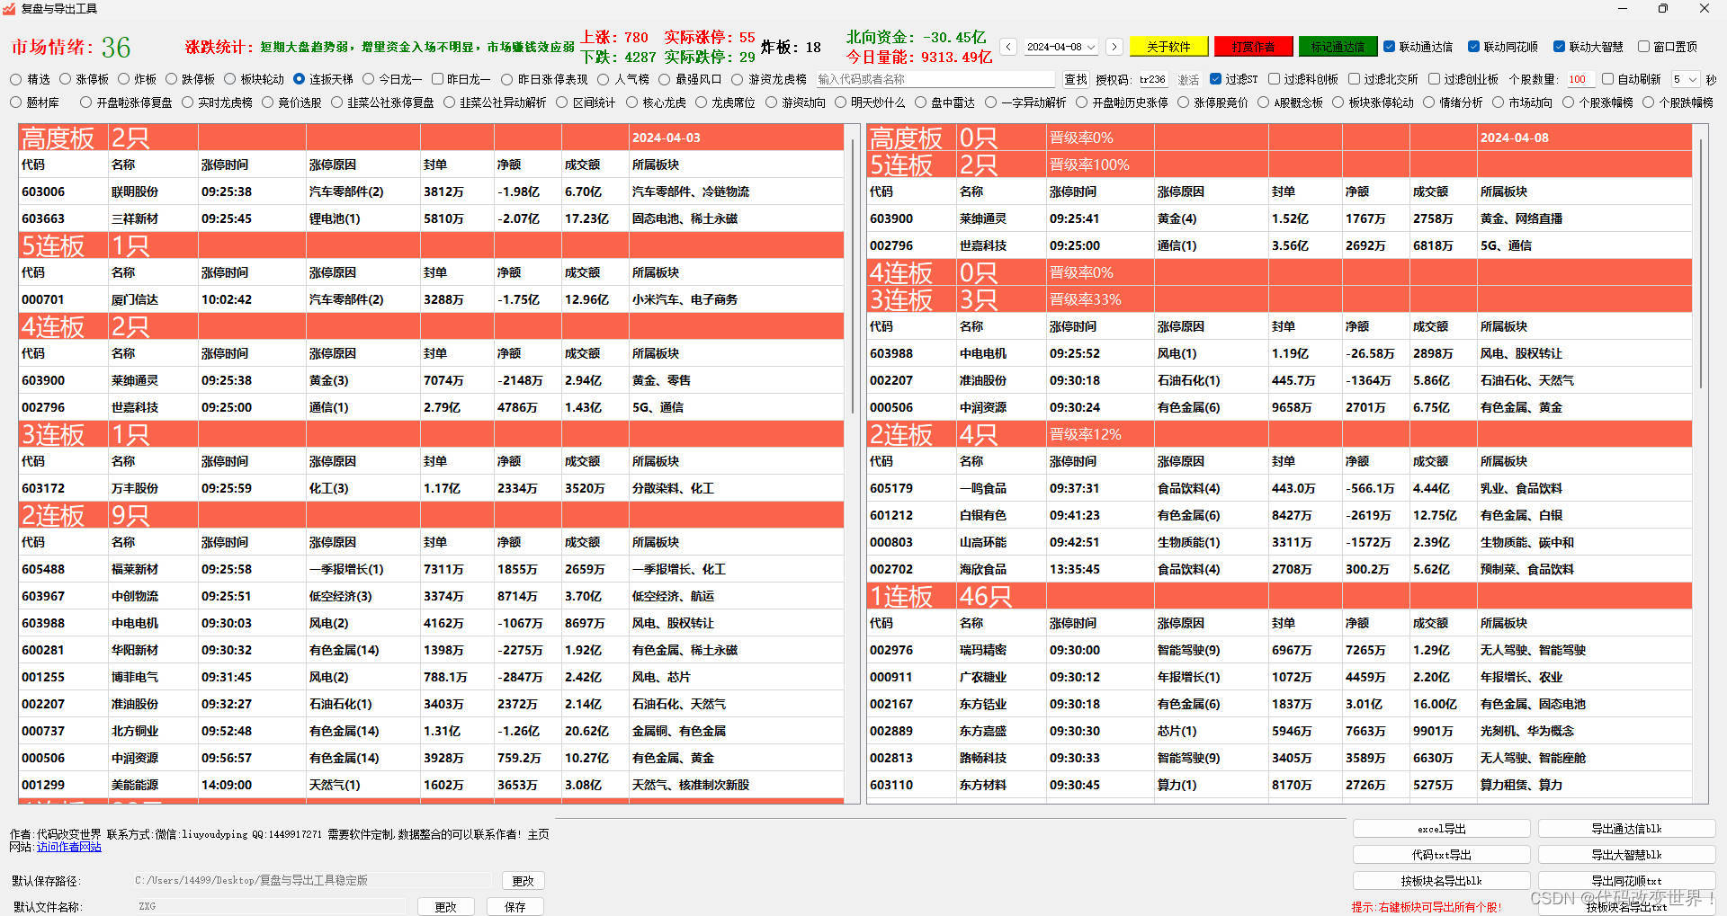Click the 授权码 input field
Viewport: 1727px width, 916px height.
1152,79
